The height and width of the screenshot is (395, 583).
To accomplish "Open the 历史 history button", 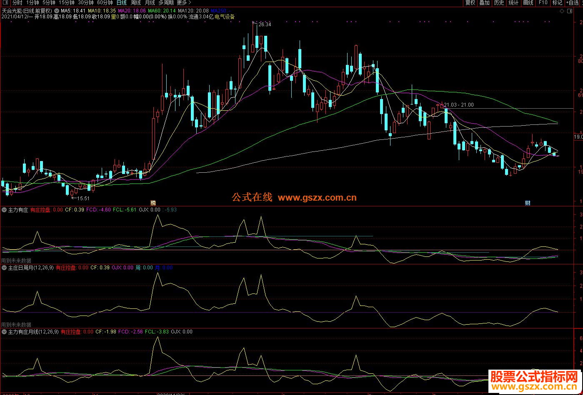I will (499, 2).
